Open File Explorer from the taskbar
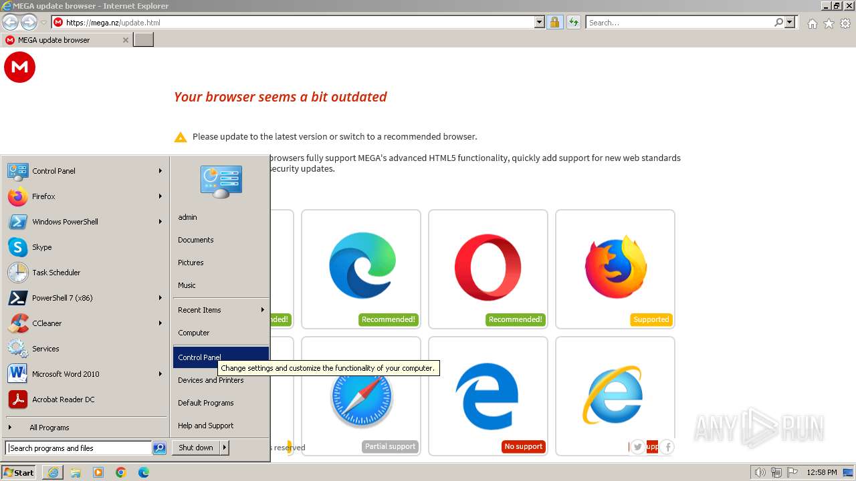 [76, 472]
